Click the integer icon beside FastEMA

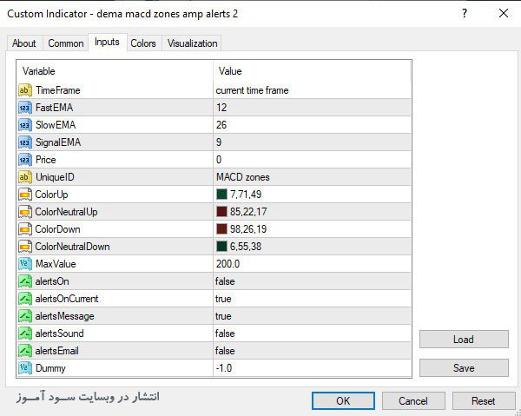[x=25, y=108]
